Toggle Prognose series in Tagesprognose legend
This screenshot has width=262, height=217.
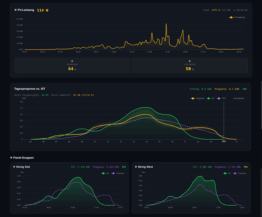197,99
